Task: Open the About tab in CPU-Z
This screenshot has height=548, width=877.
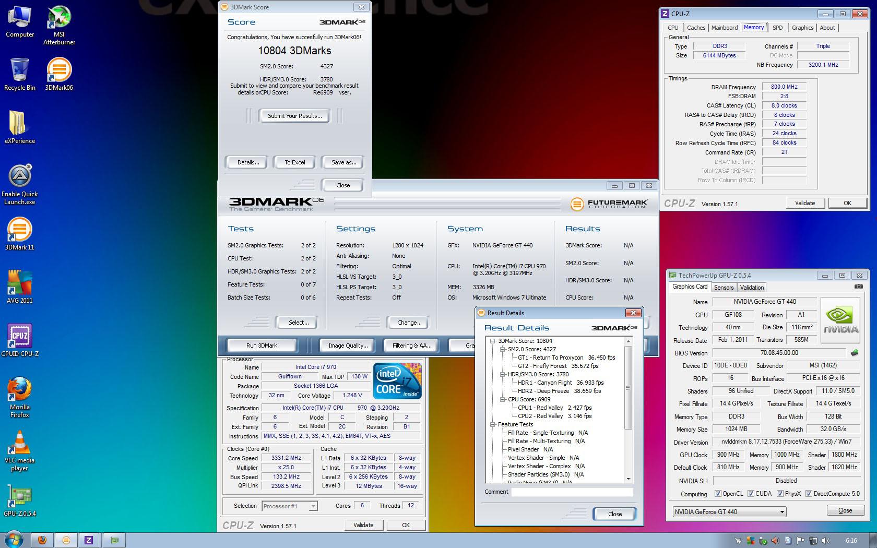Action: tap(827, 28)
